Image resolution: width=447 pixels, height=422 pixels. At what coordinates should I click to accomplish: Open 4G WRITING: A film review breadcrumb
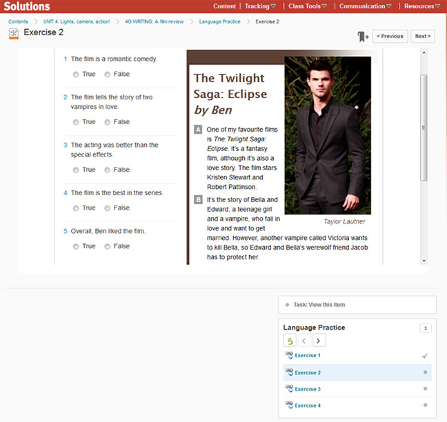pos(155,21)
